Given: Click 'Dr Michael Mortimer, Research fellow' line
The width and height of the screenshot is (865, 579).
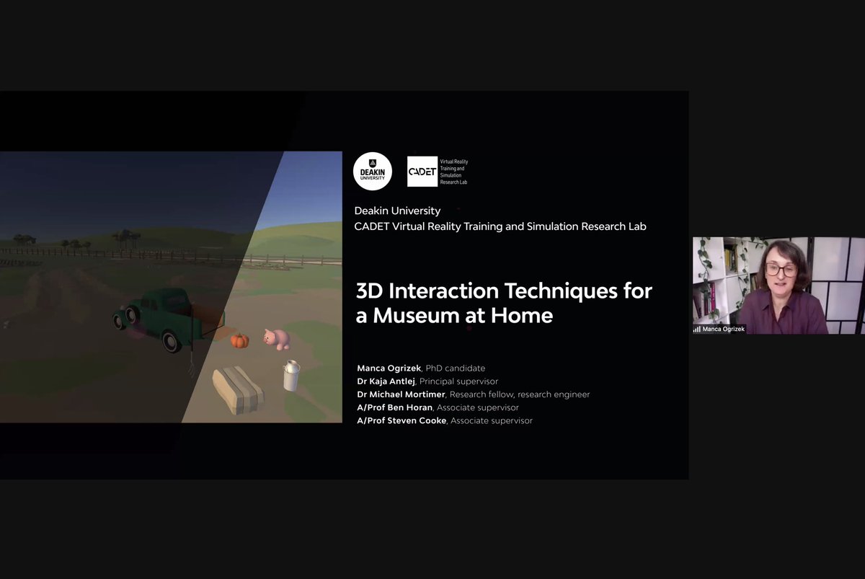Looking at the screenshot, I should coord(474,394).
